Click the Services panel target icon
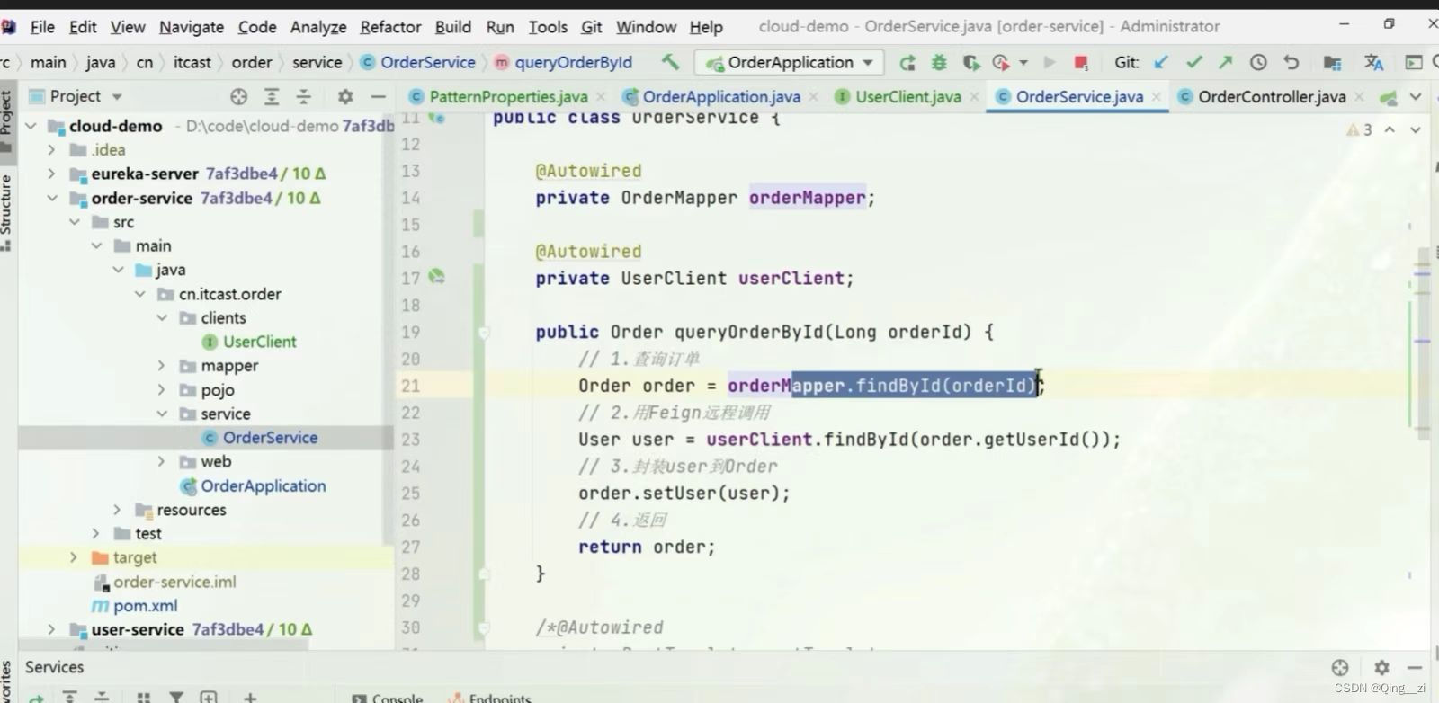This screenshot has height=703, width=1439. (1340, 667)
